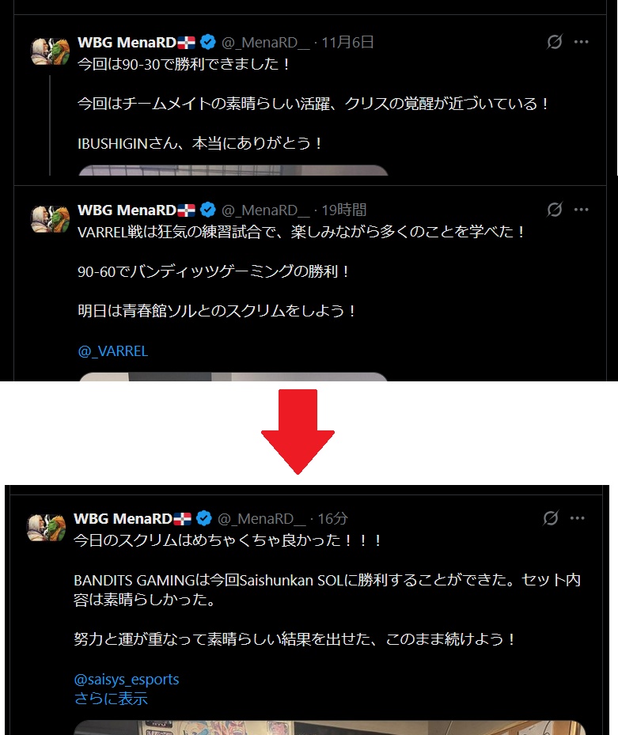Click Grok icon on 19時間 tweet

coord(554,210)
